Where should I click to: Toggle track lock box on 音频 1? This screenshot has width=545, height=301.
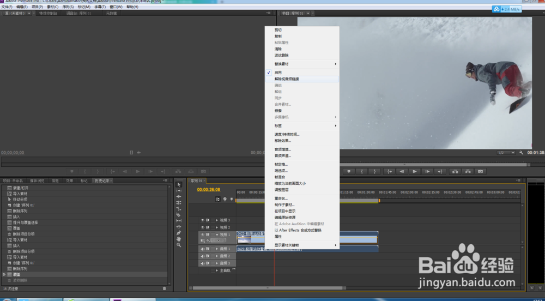pyautogui.click(x=213, y=249)
